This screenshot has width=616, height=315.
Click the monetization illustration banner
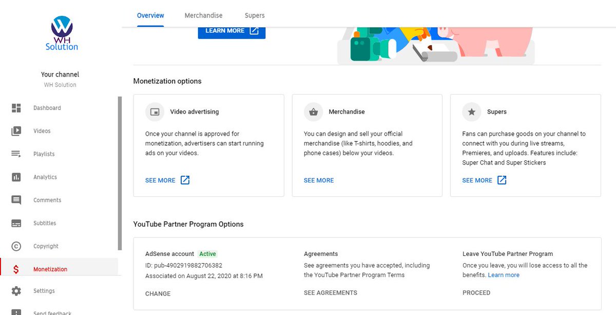436,46
